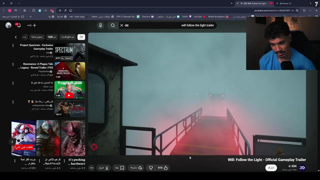Open the 5g cbe bookmark
This screenshot has width=320, height=180.
(x=62, y=16)
